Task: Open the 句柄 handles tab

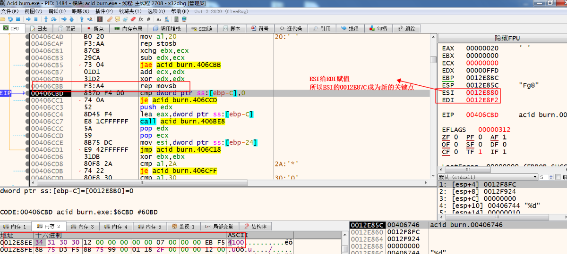Action: click(x=378, y=28)
